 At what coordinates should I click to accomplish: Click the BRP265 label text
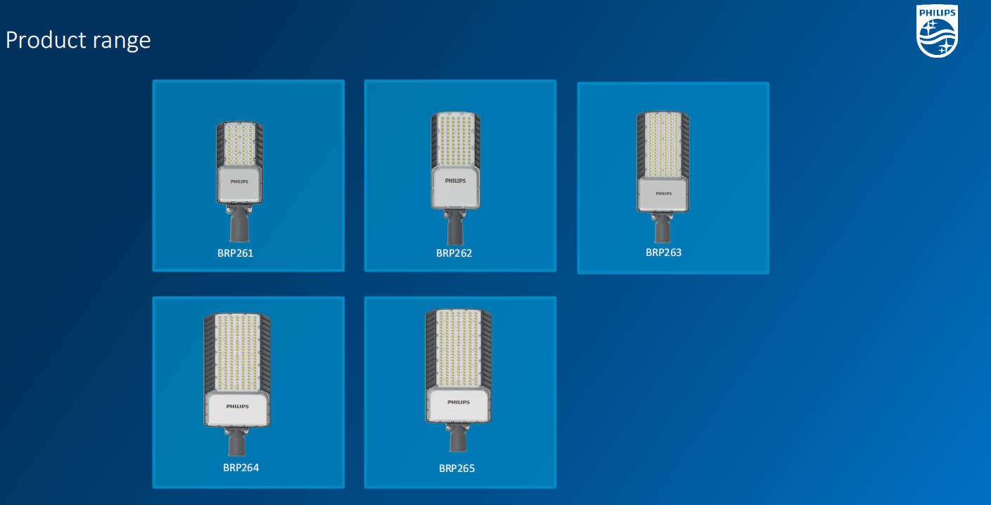457,468
